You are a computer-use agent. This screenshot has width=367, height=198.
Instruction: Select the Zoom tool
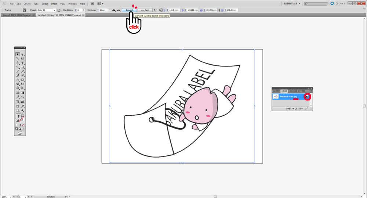click(x=22, y=110)
